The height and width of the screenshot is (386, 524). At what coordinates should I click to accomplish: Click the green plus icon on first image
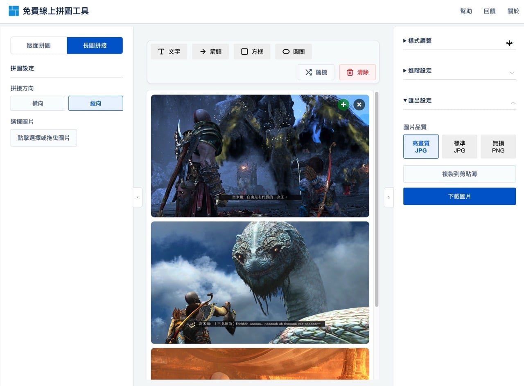[x=343, y=105]
